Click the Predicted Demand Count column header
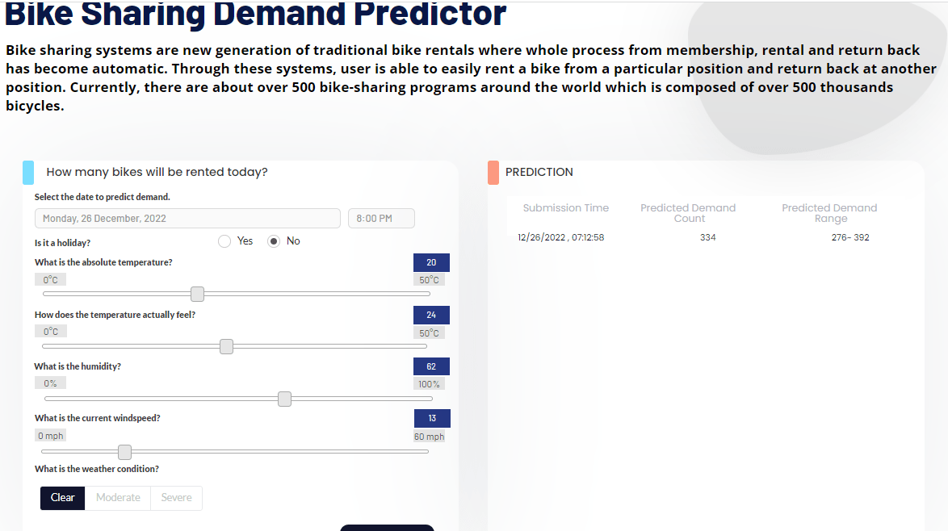Screen dimensions: 948x531 pyautogui.click(x=688, y=214)
